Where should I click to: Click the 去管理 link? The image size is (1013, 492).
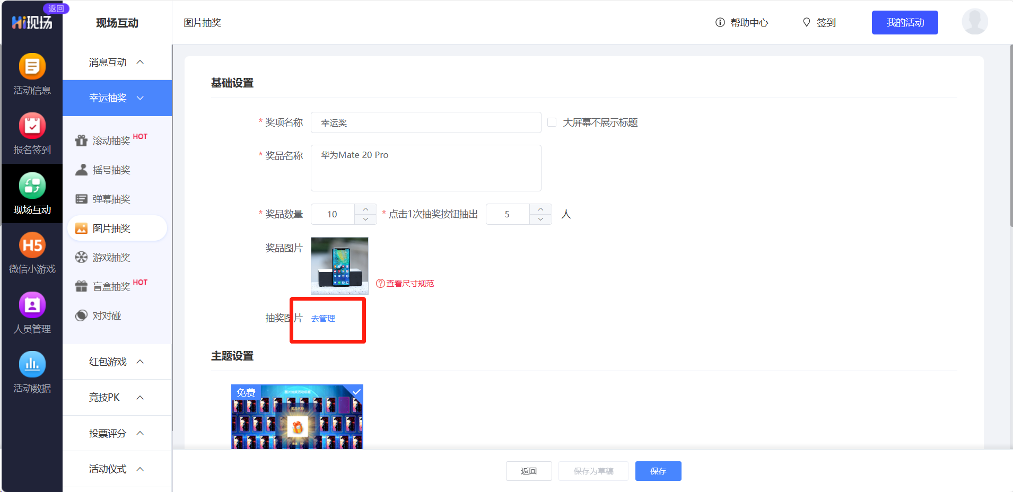pyautogui.click(x=323, y=318)
